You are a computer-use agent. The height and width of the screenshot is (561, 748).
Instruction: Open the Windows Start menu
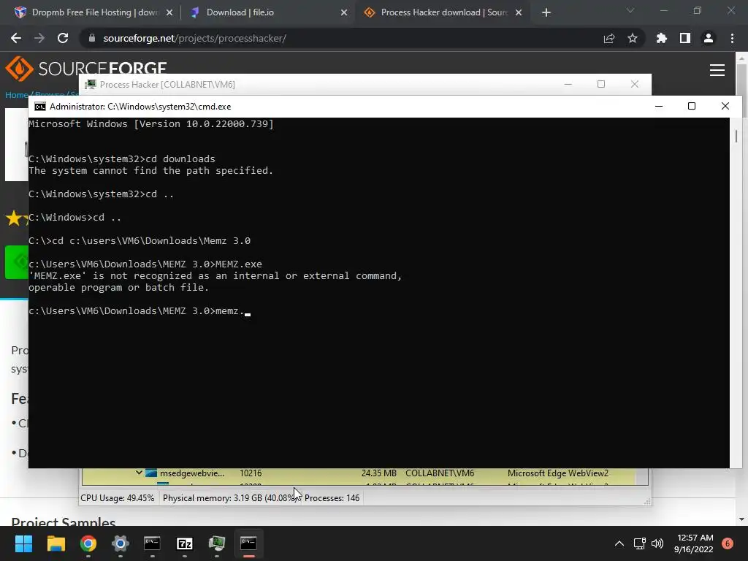pos(23,543)
